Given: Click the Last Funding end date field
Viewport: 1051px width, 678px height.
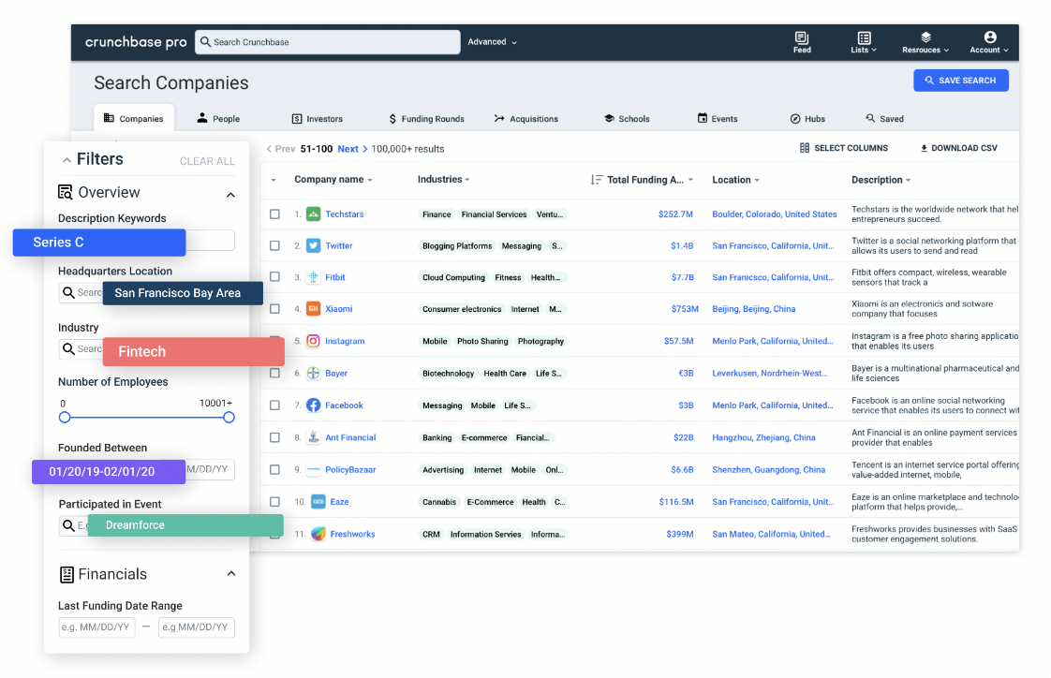Looking at the screenshot, I should [197, 627].
